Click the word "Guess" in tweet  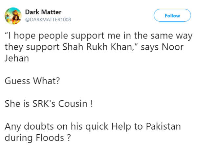[17, 80]
